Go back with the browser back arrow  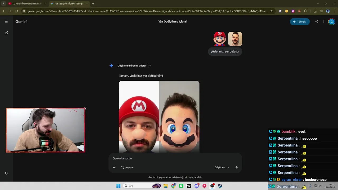point(4,11)
